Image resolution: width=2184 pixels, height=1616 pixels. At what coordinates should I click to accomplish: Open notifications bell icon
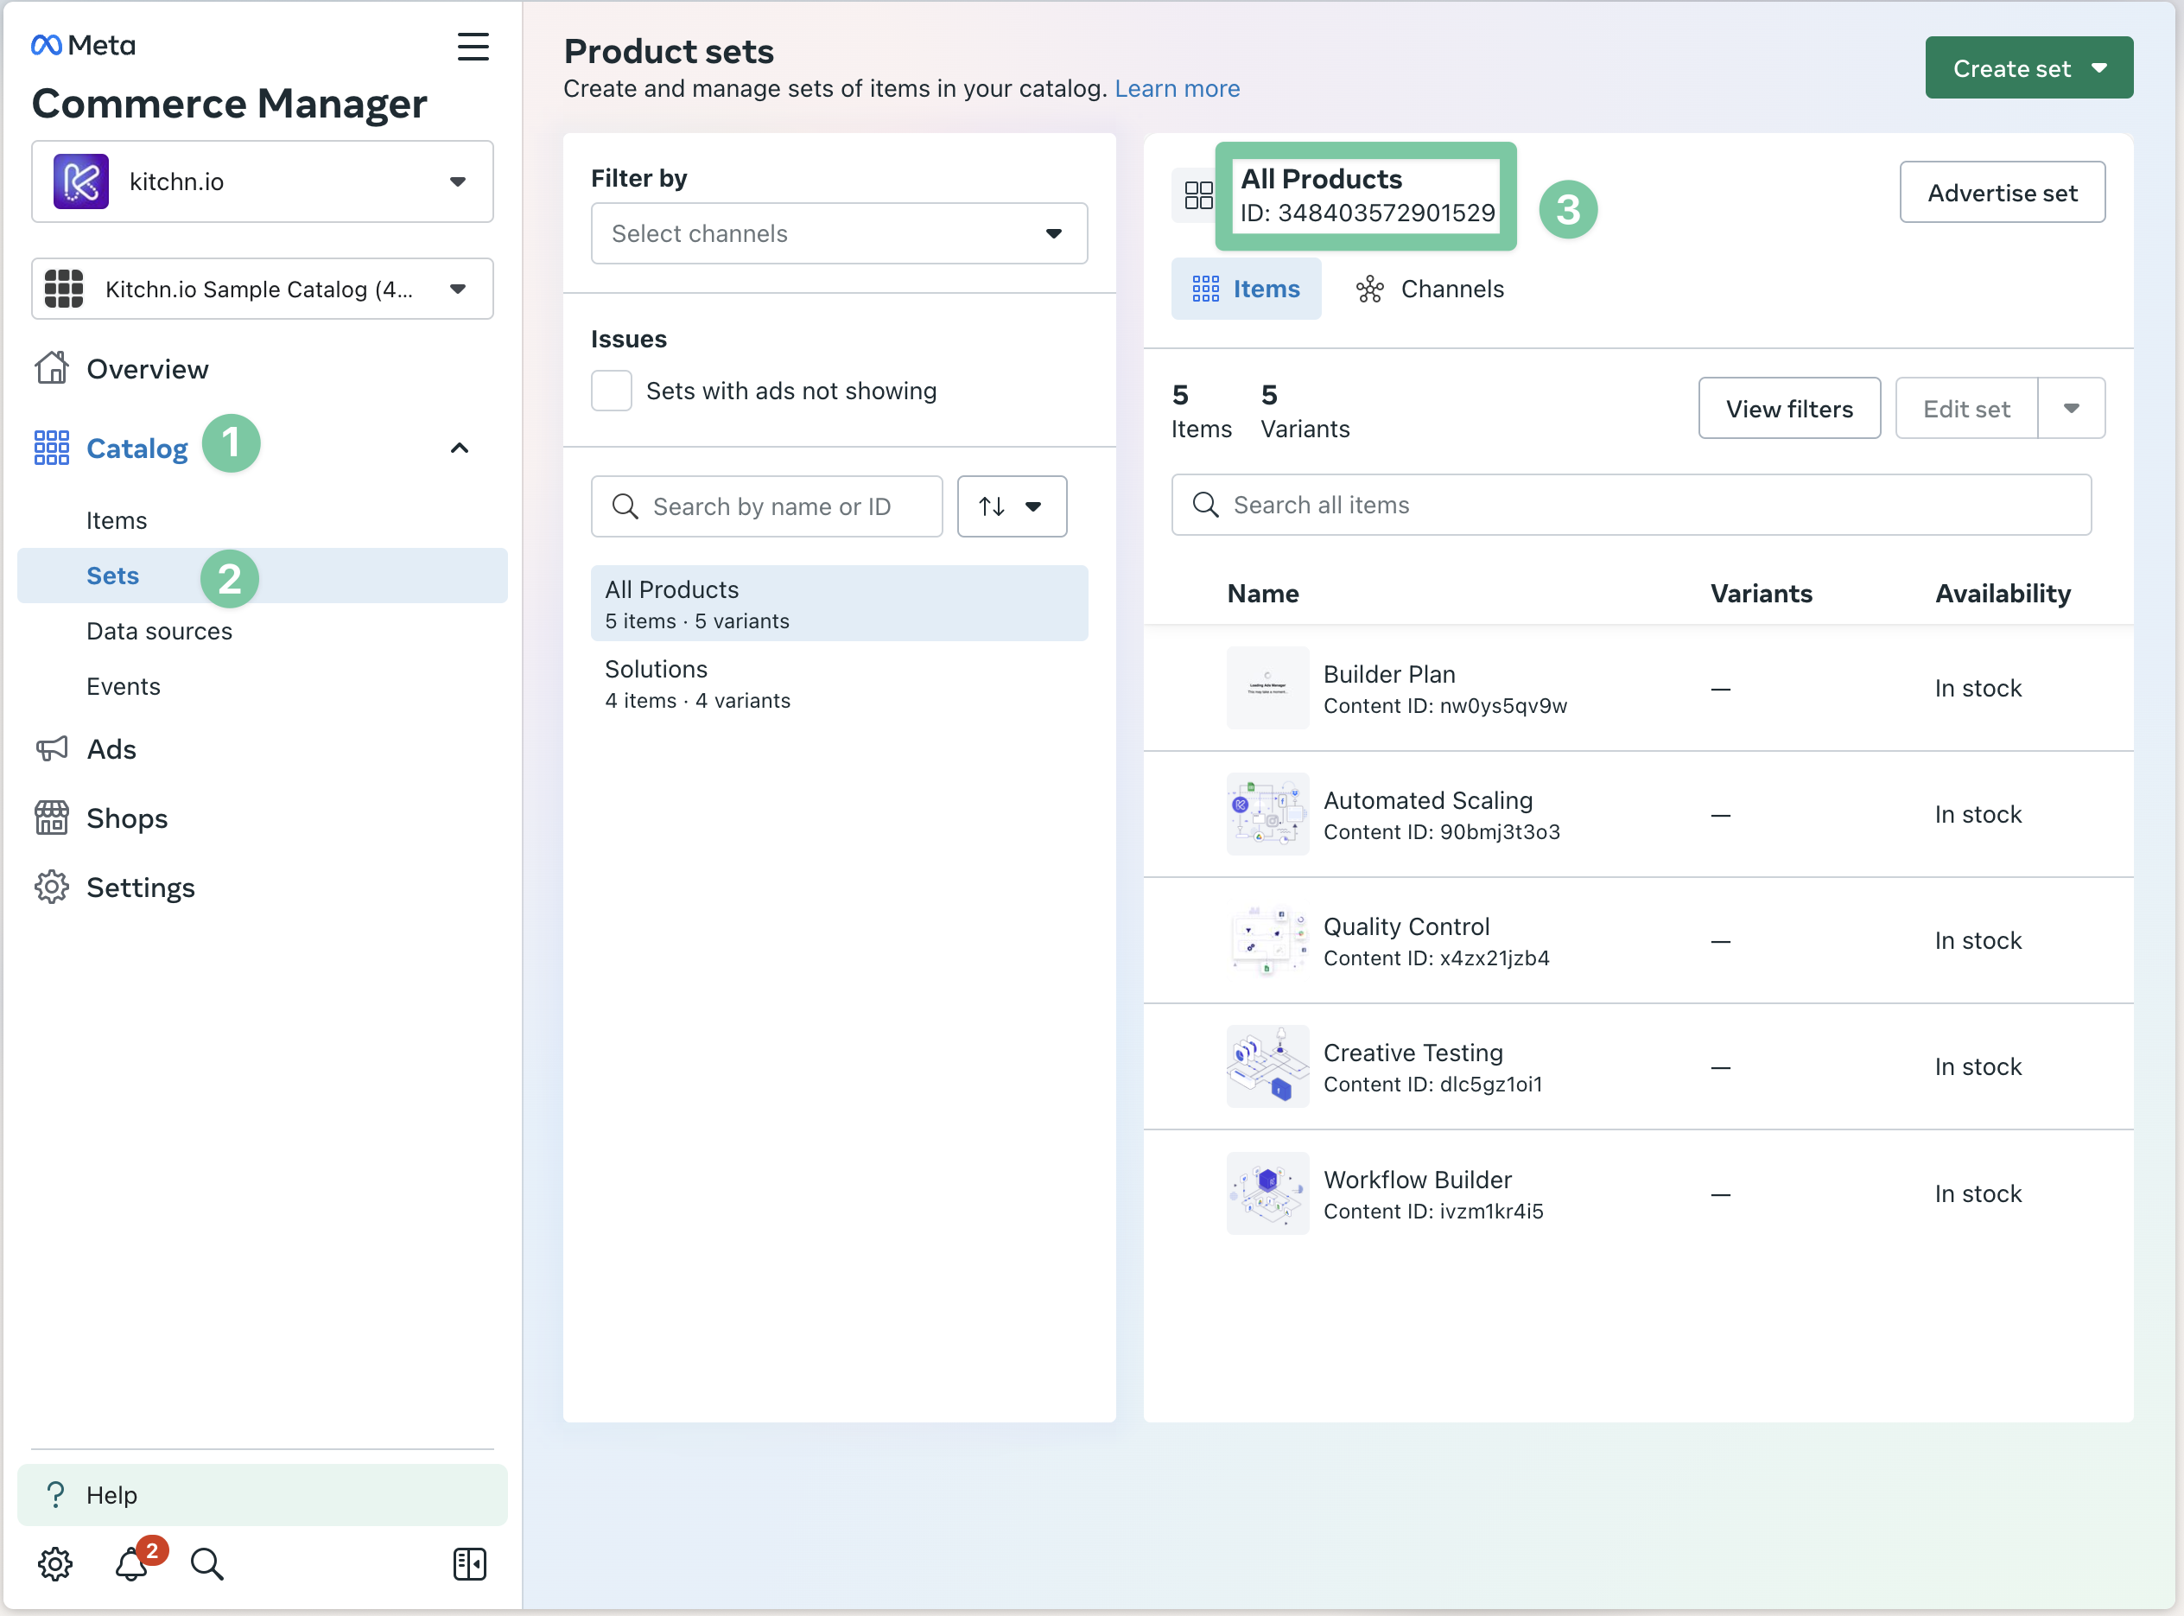132,1563
